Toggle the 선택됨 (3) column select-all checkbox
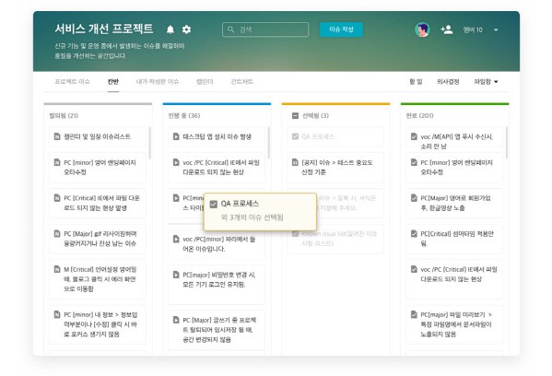552x376 pixels. (x=296, y=115)
